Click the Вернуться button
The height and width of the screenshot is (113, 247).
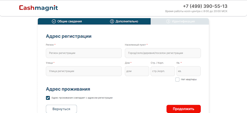click(x=61, y=109)
